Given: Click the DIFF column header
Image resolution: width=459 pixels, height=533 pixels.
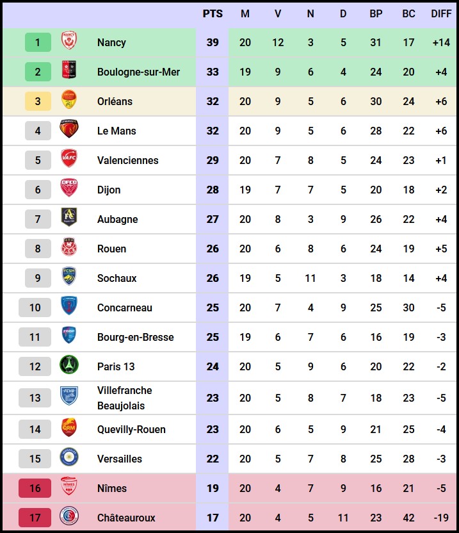Looking at the screenshot, I should 441,13.
